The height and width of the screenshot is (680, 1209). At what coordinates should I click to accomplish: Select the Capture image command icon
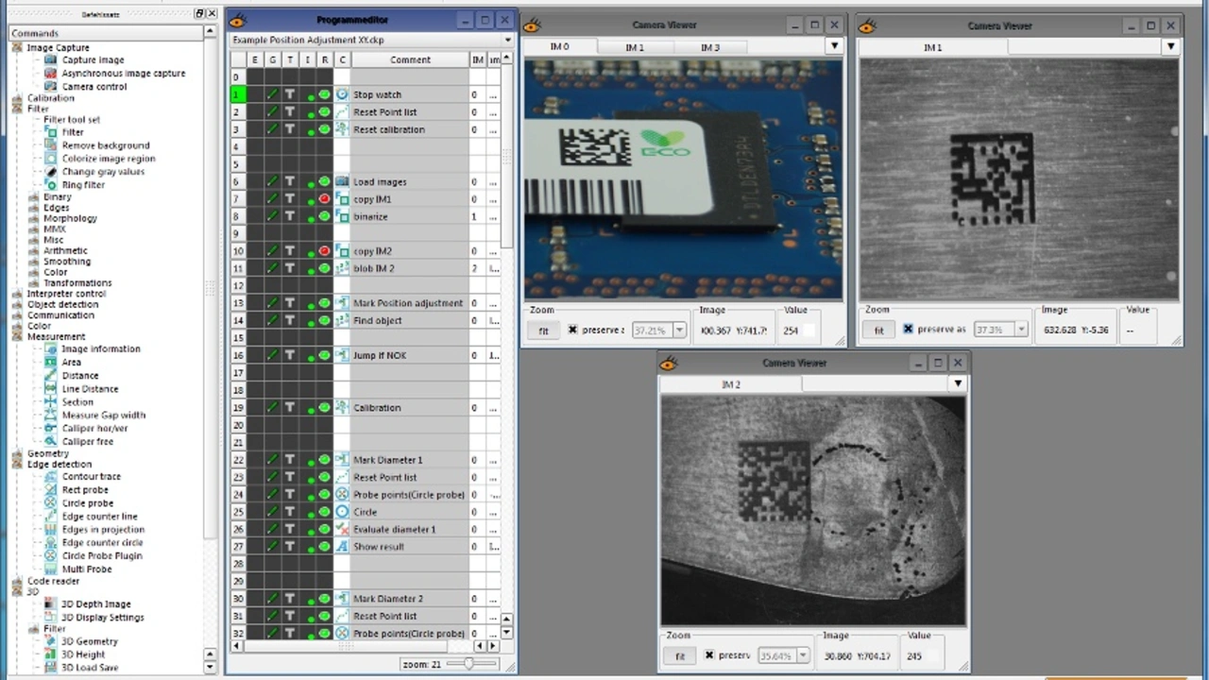[x=50, y=60]
